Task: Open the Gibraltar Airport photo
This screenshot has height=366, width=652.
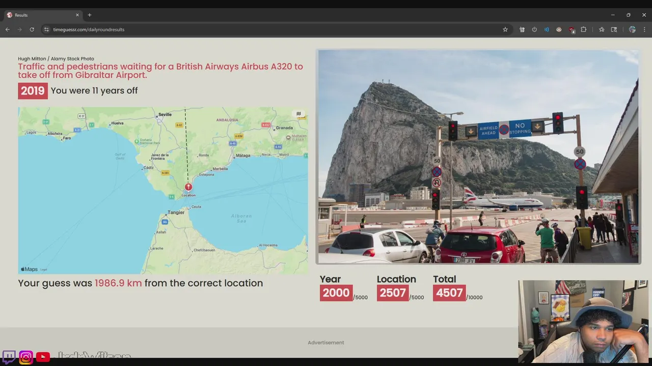Action: (x=478, y=157)
